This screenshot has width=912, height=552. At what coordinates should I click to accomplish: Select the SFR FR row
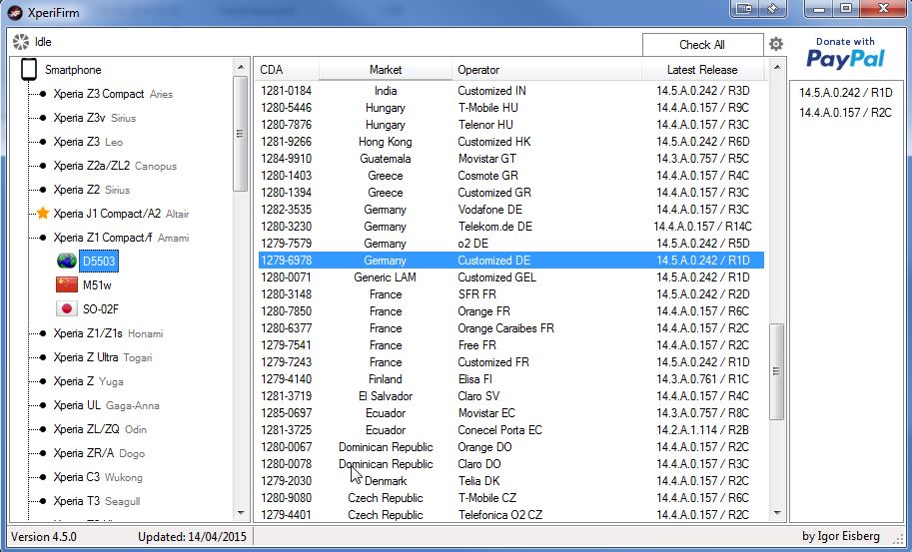coord(510,294)
